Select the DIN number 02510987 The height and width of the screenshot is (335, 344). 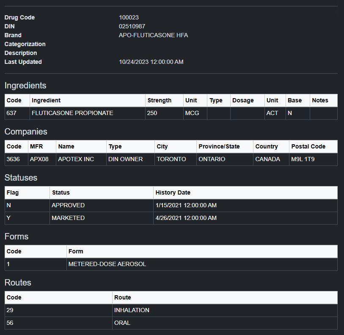(132, 26)
